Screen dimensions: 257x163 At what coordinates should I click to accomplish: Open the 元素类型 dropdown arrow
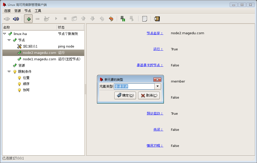[158, 86]
